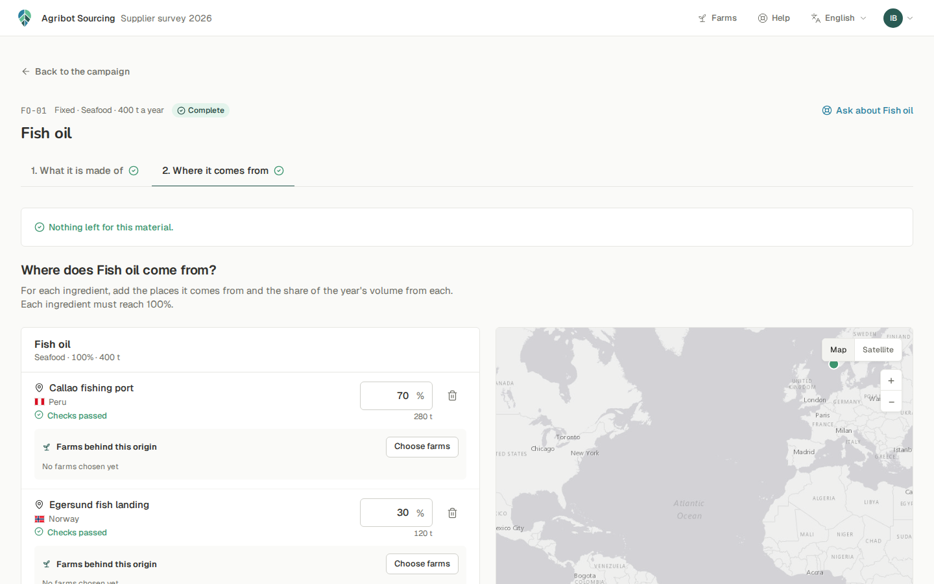934x584 pixels.
Task: Open the Farms page
Action: point(717,18)
